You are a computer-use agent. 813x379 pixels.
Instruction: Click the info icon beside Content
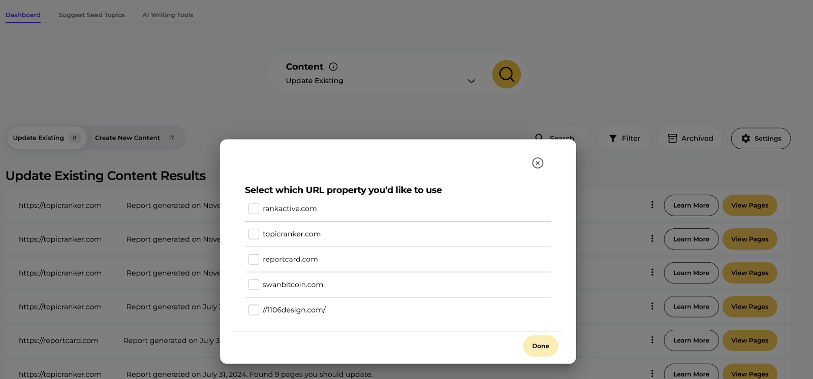click(333, 66)
